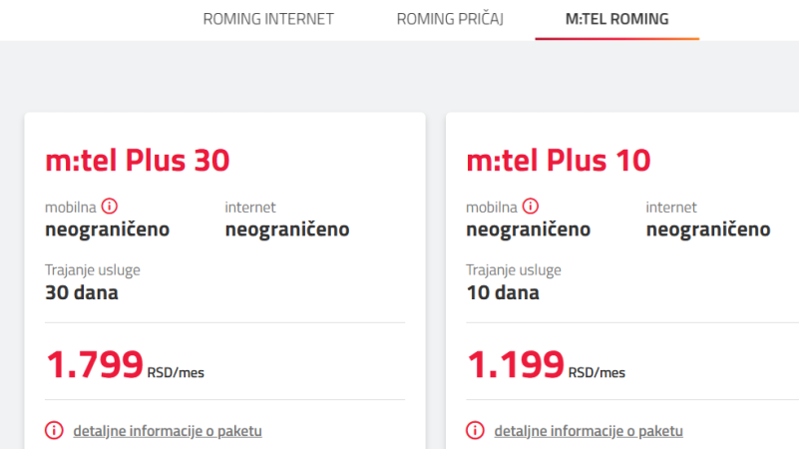Click the 30 dana duration text

(82, 293)
